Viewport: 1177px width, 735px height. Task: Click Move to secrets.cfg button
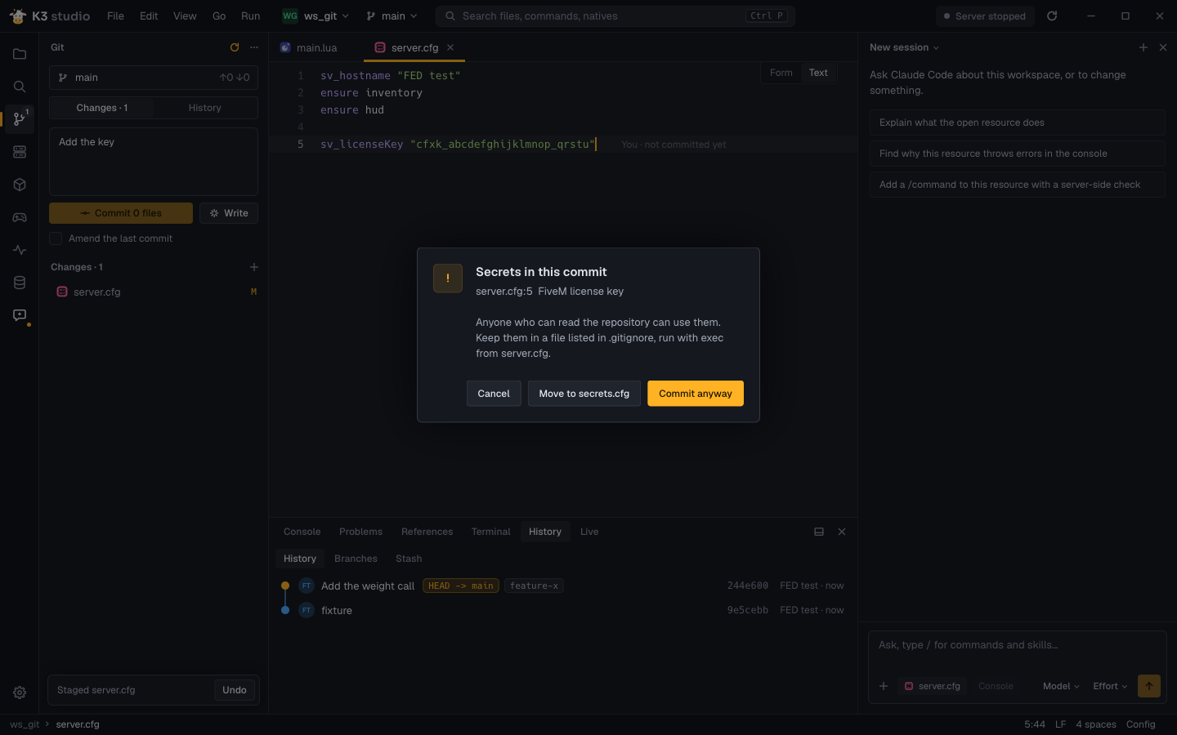pyautogui.click(x=584, y=394)
